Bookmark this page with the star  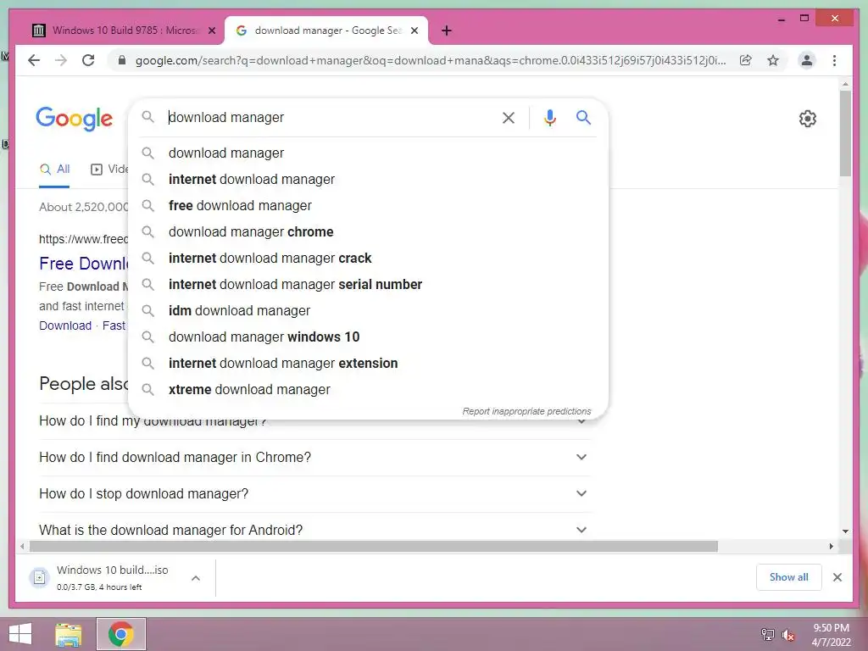click(773, 60)
